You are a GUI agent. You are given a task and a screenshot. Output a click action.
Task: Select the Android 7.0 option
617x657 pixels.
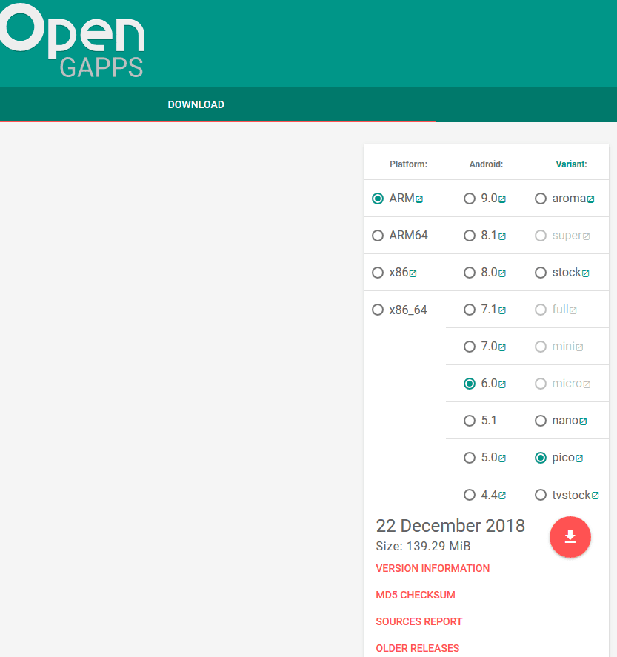click(470, 347)
